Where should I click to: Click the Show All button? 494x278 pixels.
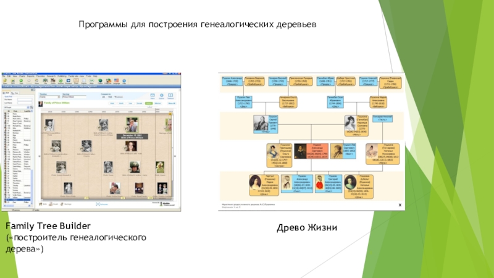[172, 103]
